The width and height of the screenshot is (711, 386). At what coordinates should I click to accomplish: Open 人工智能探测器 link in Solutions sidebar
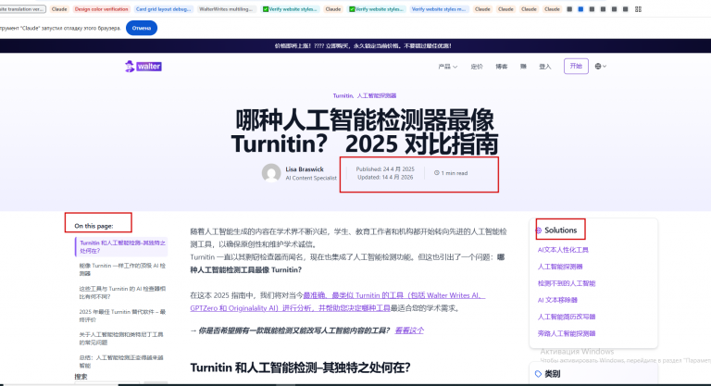560,267
